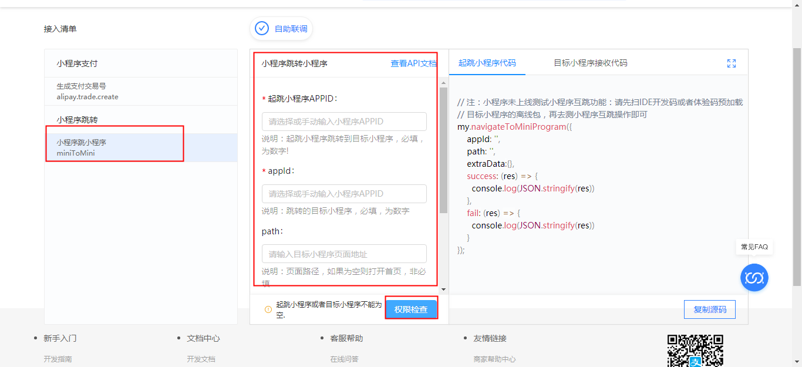Switch to 目标小程序接收代码 tab
This screenshot has height=367, width=802.
click(591, 63)
